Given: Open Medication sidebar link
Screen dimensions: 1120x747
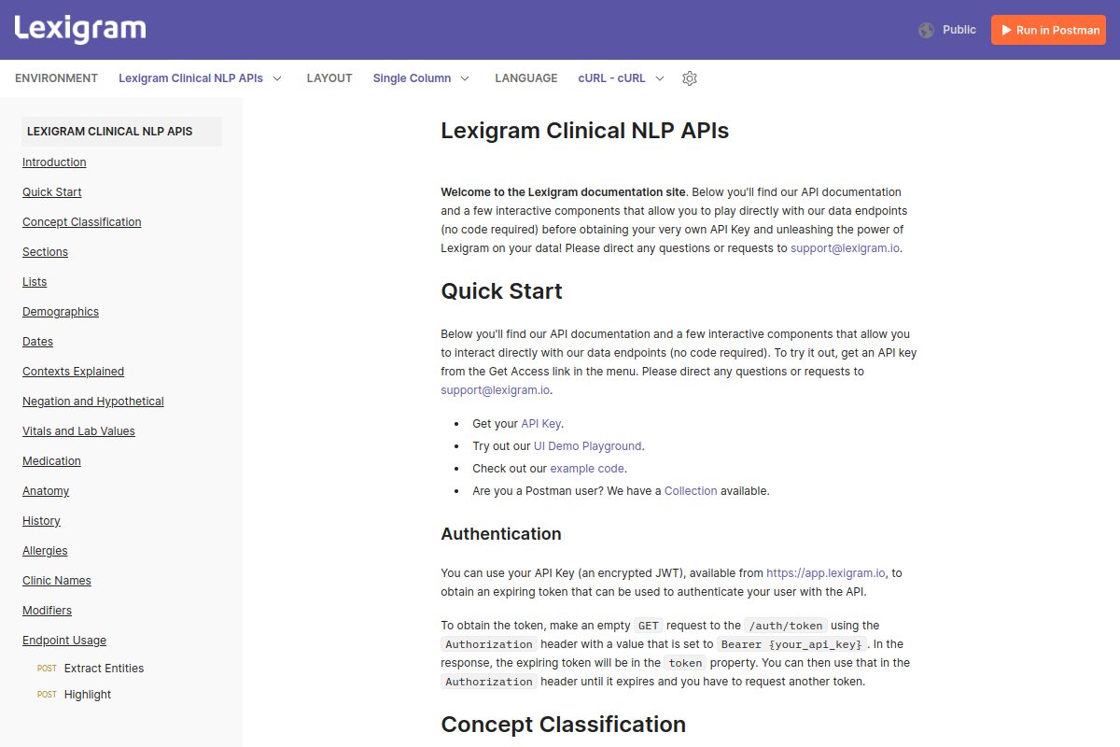Looking at the screenshot, I should click(51, 461).
